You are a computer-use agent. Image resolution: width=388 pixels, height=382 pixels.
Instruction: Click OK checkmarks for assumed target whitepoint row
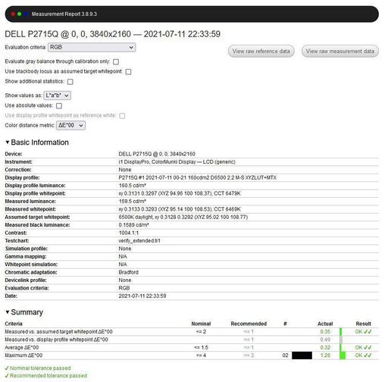tap(364, 332)
